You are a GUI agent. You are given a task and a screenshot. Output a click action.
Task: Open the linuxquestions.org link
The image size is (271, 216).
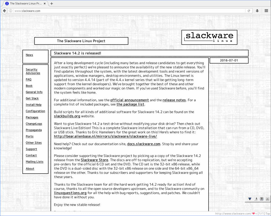70,193
